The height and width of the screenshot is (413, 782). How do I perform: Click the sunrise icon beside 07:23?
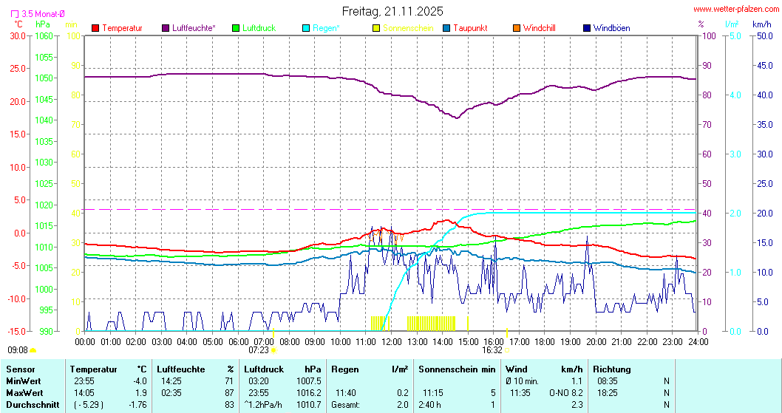[x=274, y=350]
